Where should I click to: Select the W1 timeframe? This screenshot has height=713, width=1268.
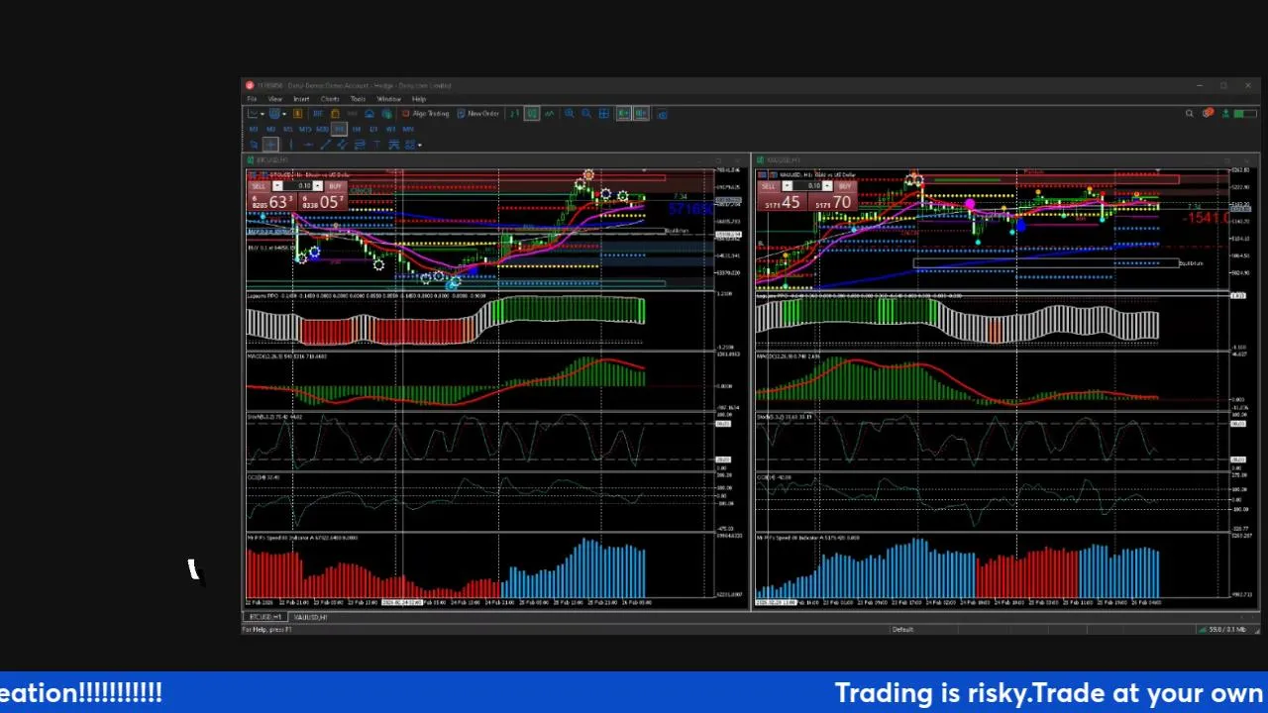[x=390, y=129]
